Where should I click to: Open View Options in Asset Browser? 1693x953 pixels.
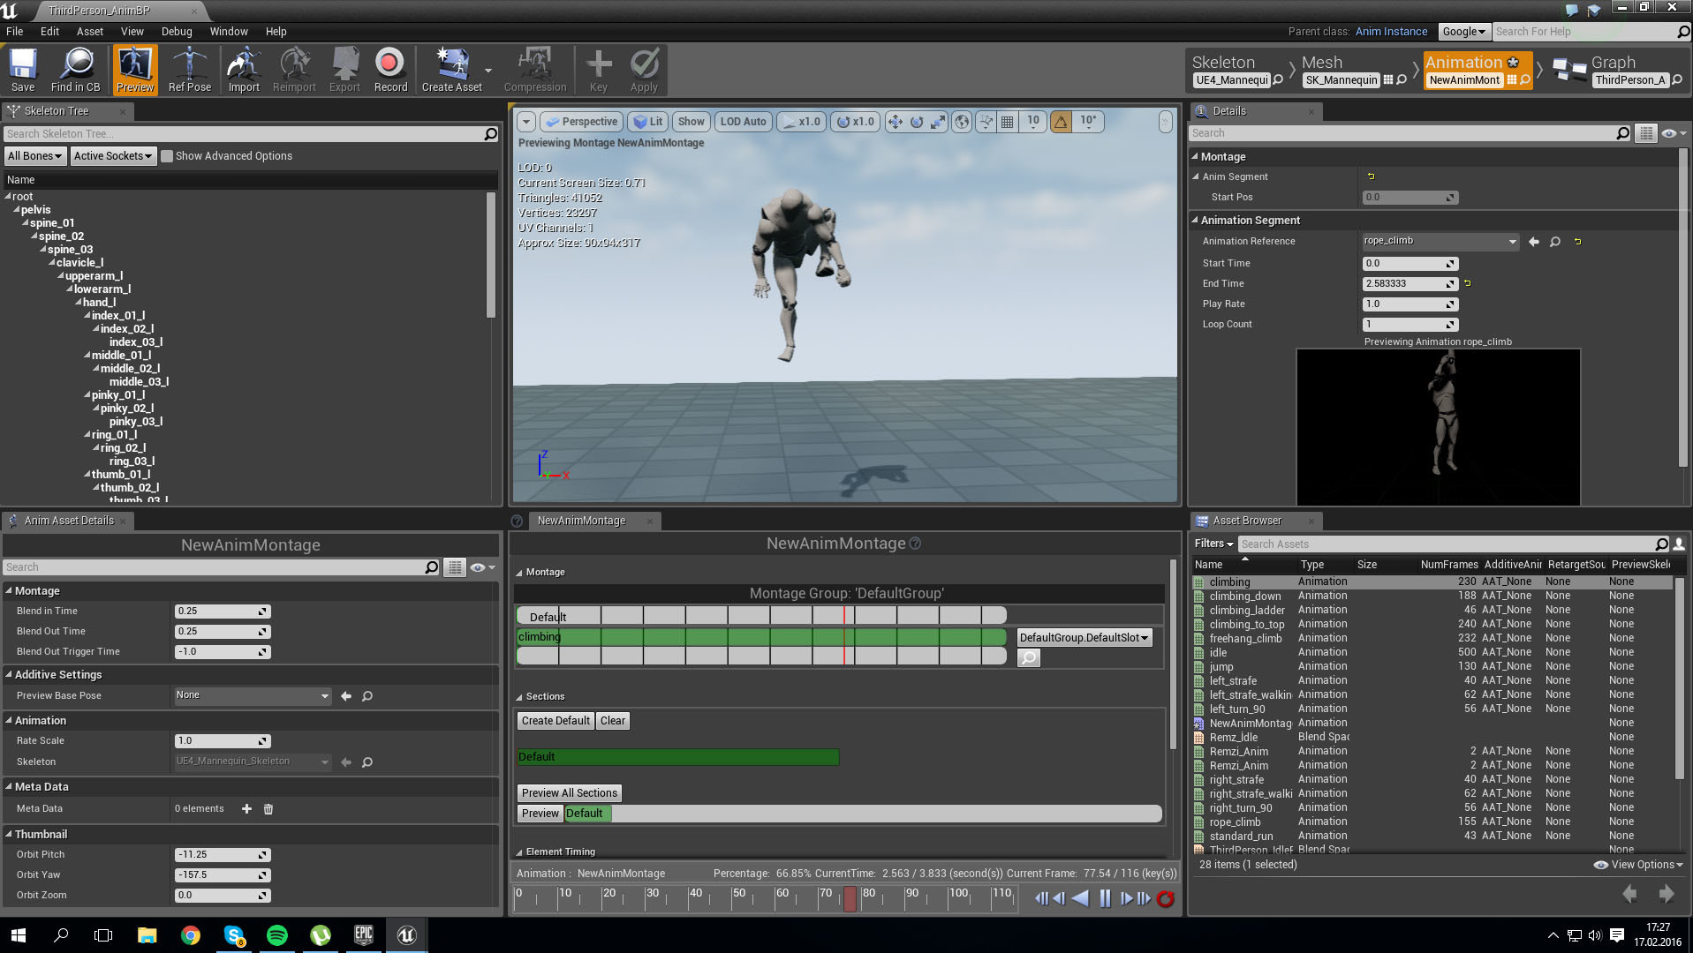pyautogui.click(x=1639, y=865)
